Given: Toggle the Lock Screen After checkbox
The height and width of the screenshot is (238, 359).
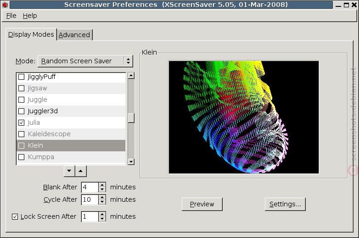Looking at the screenshot, I should click(15, 216).
